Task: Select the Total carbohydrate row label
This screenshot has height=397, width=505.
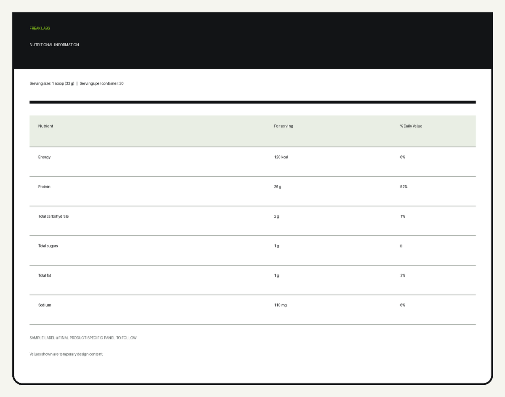Action: [53, 216]
